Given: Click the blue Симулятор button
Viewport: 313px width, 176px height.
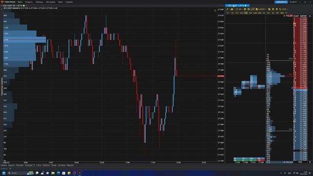Looking at the screenshot, I should pyautogui.click(x=281, y=2).
